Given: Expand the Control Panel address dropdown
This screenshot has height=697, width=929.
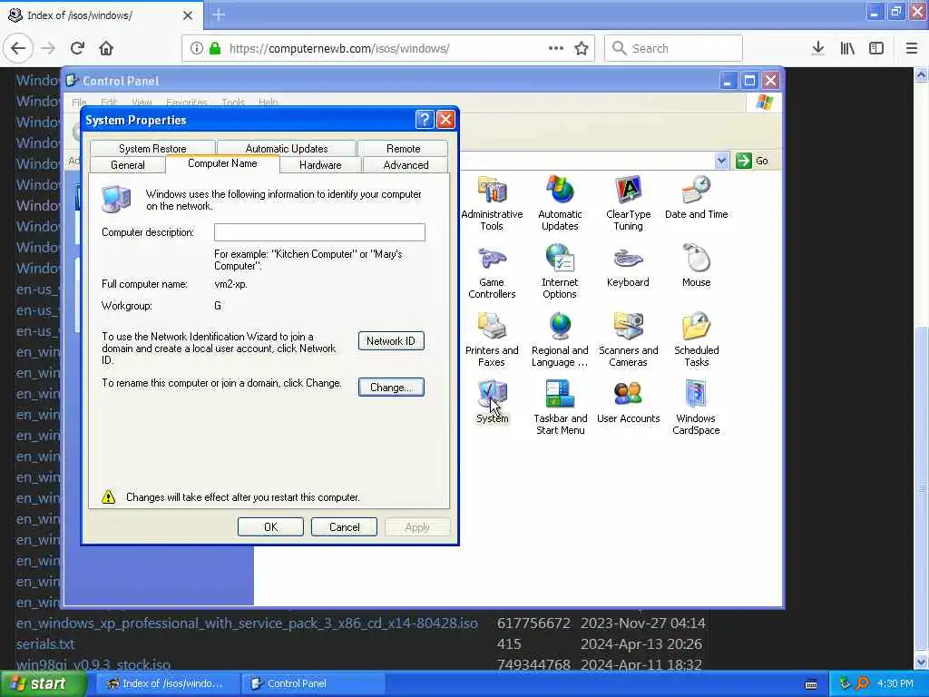Looking at the screenshot, I should (x=721, y=161).
